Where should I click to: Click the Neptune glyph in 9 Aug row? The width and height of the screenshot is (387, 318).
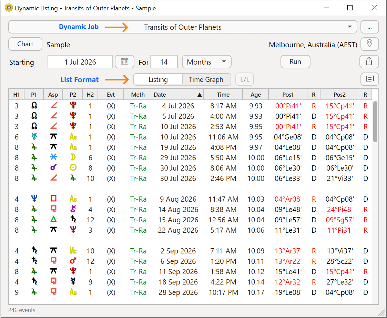[34, 199]
